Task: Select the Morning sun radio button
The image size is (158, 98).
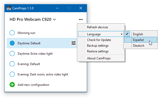Action: point(12,33)
